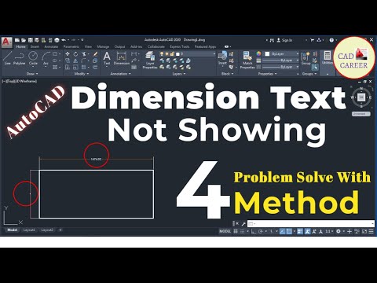The height and width of the screenshot is (283, 377).
Task: Click the Erase tool in Modify panel
Action: 95,54
